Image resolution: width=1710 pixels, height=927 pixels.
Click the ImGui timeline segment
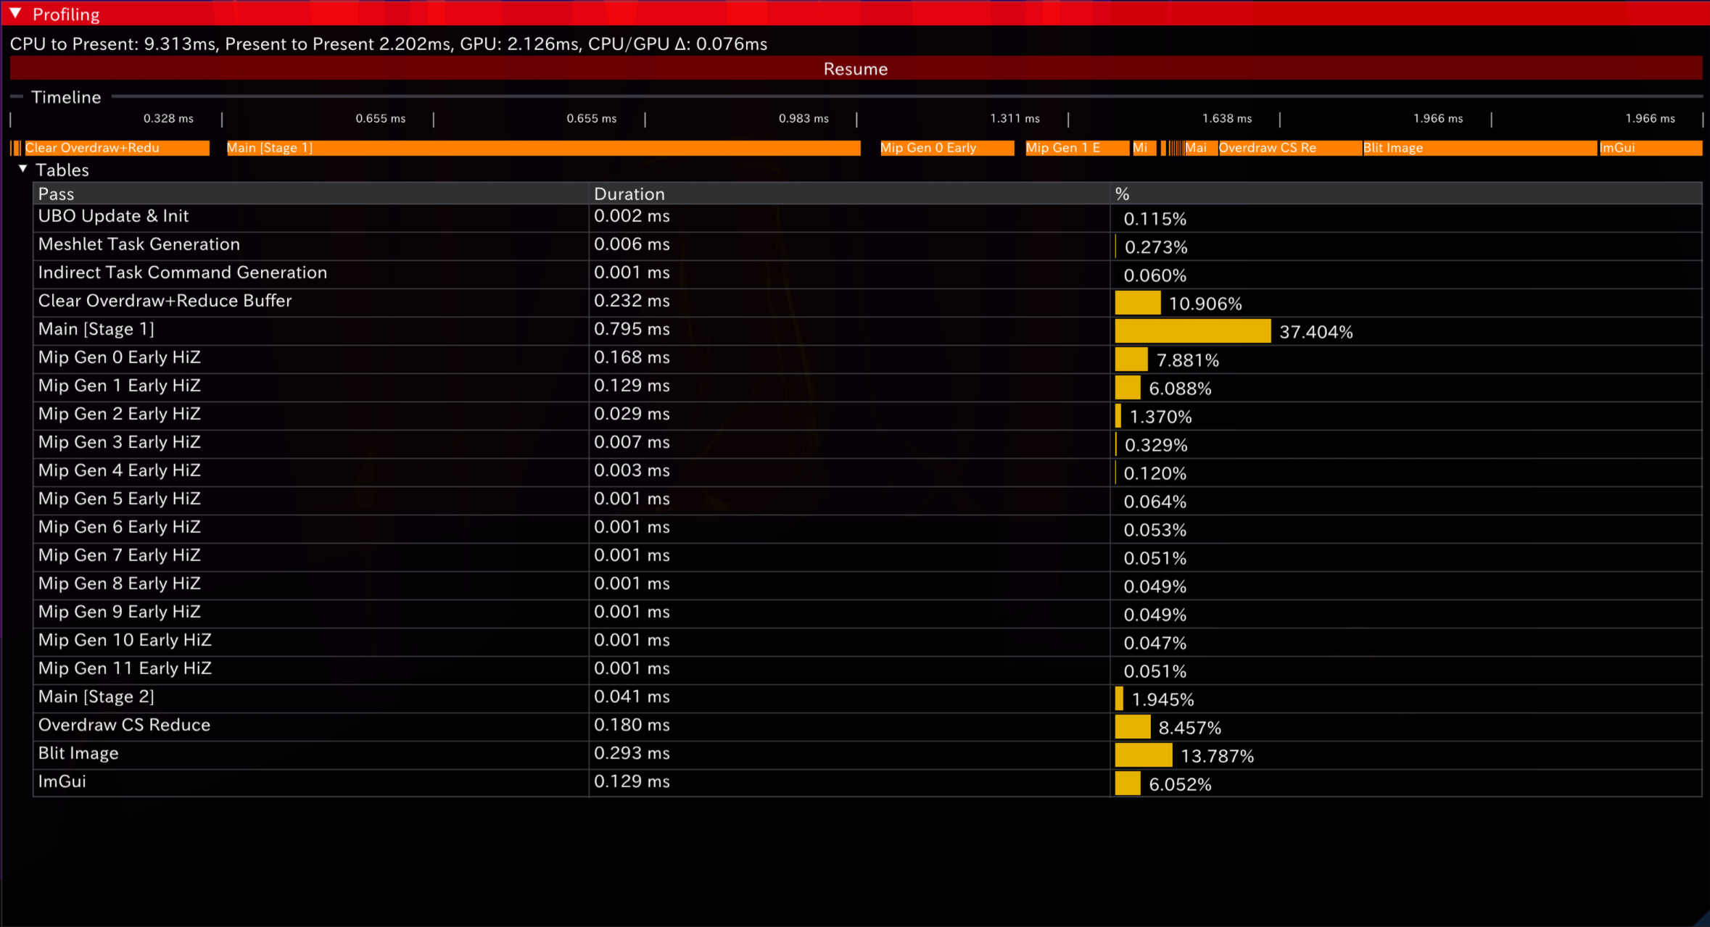pos(1650,148)
